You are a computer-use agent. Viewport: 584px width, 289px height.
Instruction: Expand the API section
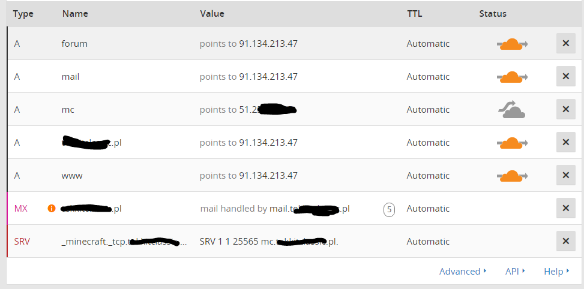515,272
